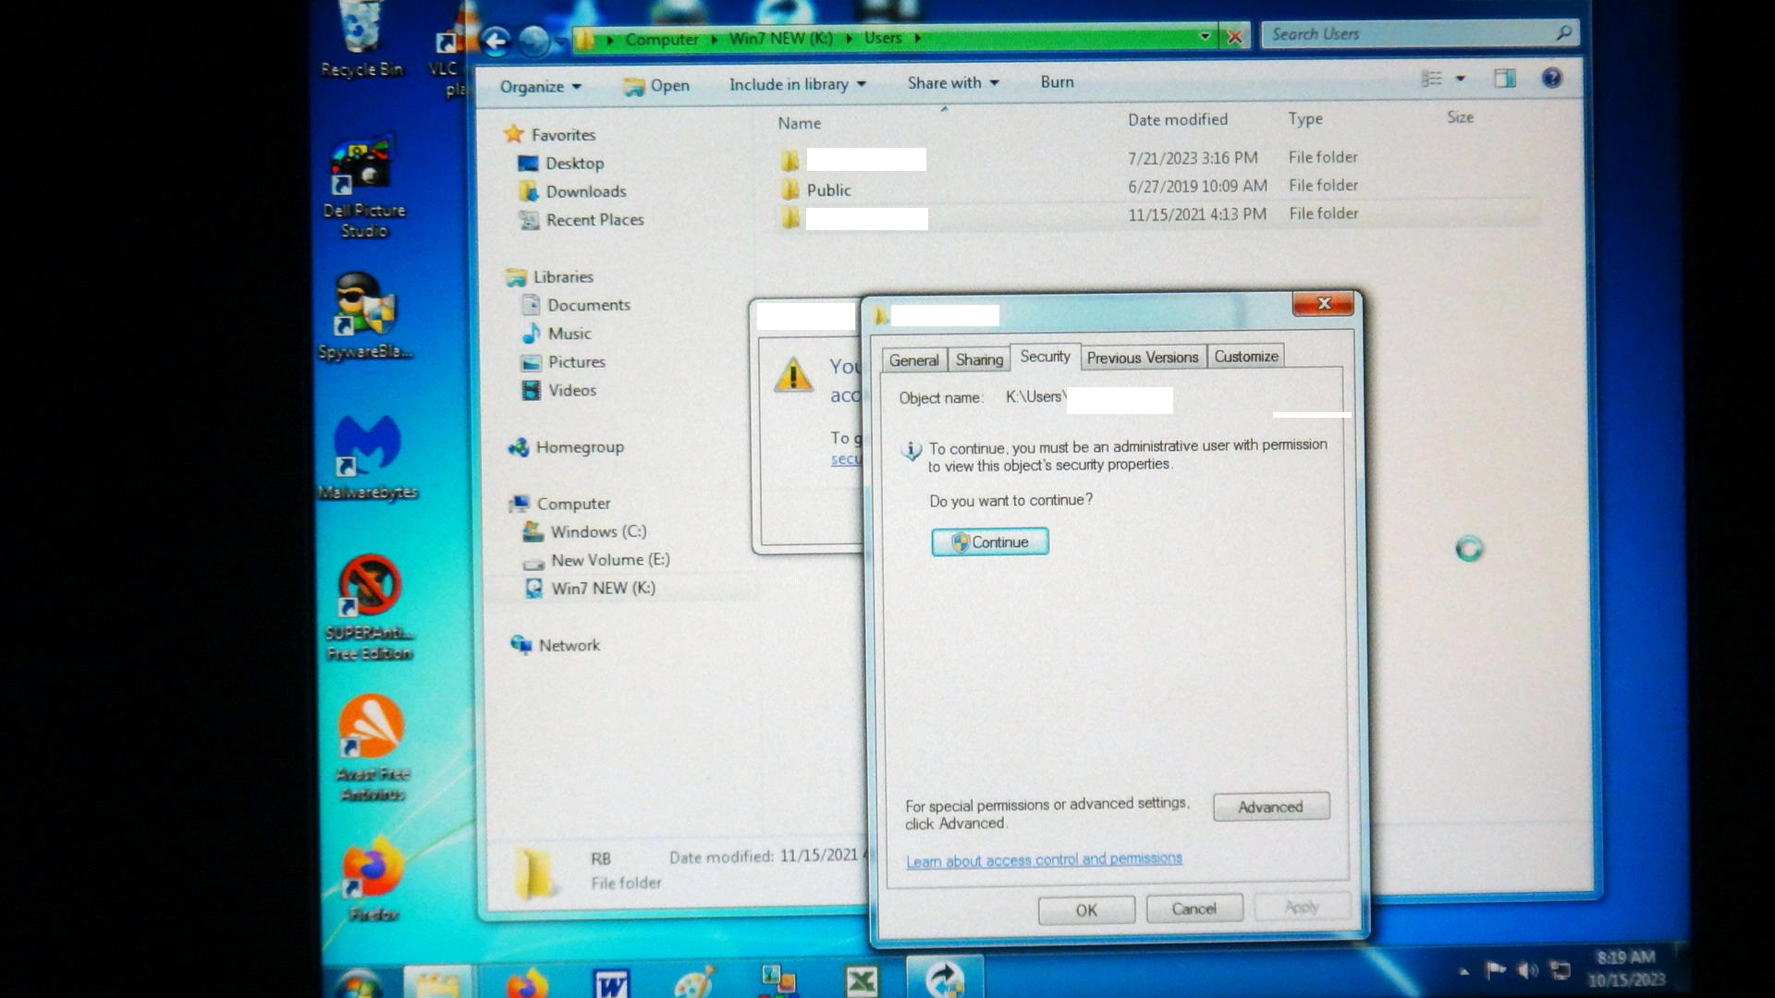Open SUPERAntiSpyware Free Edition shortcut
The width and height of the screenshot is (1775, 998).
point(369,608)
